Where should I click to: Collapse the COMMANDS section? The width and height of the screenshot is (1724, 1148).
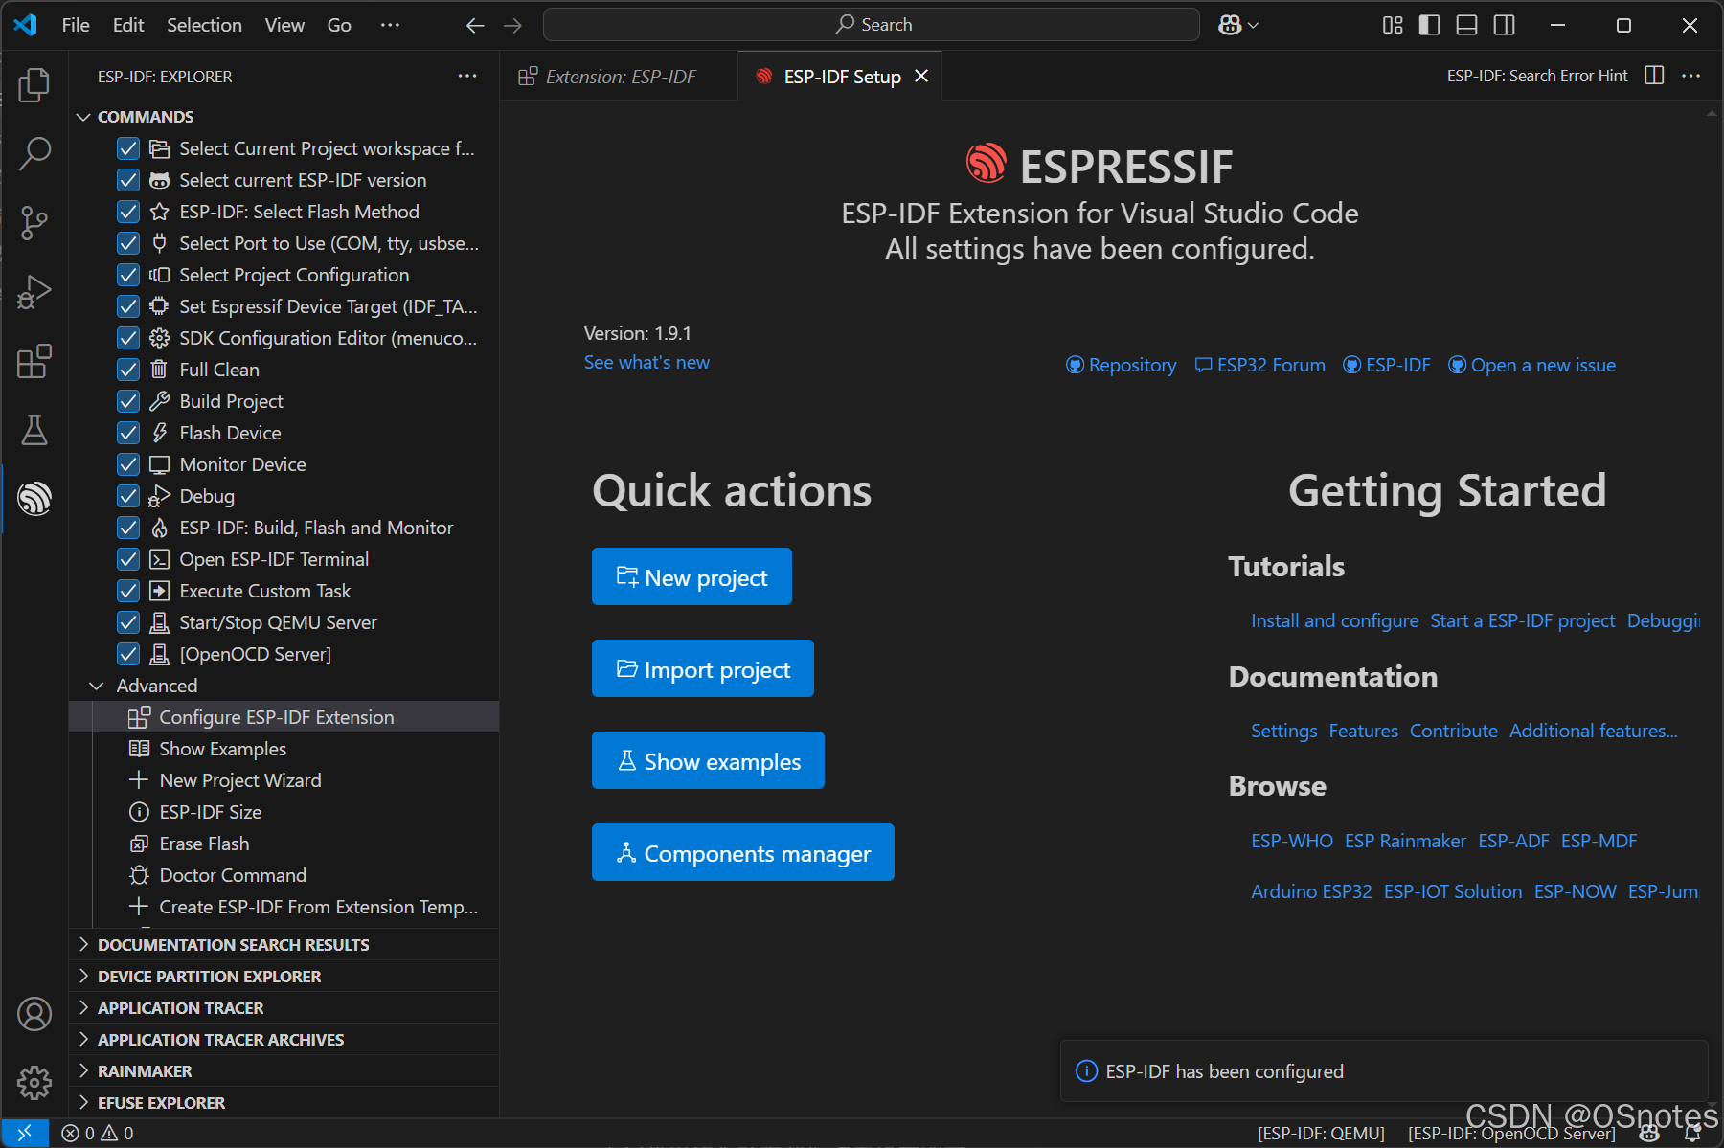point(146,117)
